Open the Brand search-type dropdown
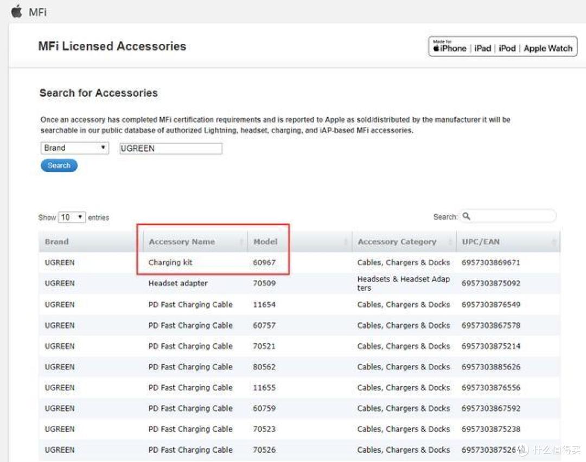586x462 pixels. coord(75,148)
